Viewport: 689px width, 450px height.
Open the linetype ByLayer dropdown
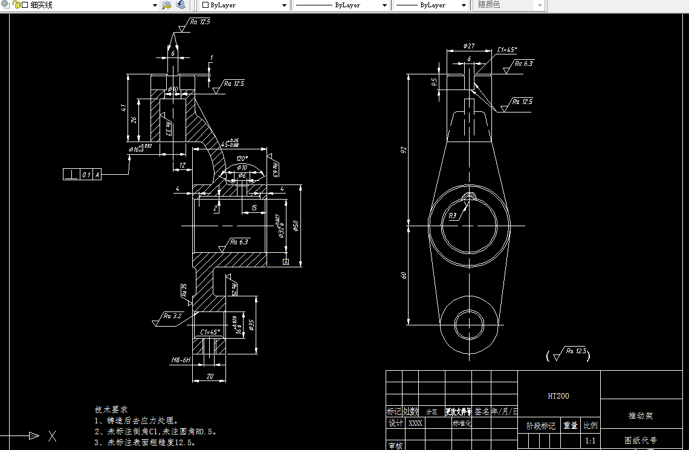pyautogui.click(x=384, y=5)
